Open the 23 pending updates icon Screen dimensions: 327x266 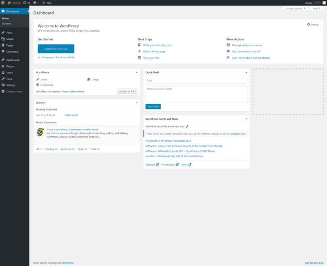coord(26,3)
